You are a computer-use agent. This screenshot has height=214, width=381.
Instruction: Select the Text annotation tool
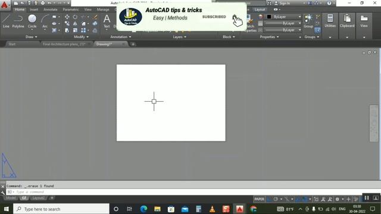107,21
